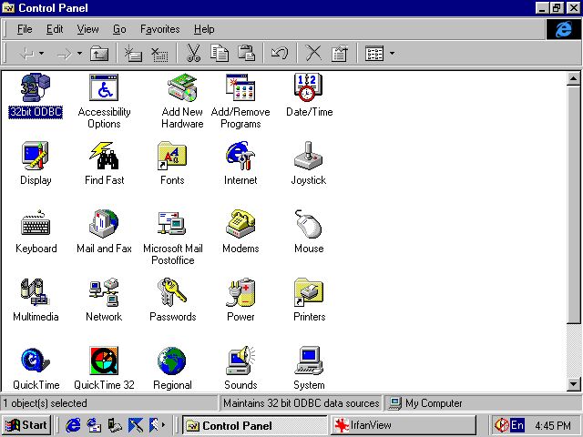Open the File menu
Screen dimensions: 583x437
tap(25, 29)
